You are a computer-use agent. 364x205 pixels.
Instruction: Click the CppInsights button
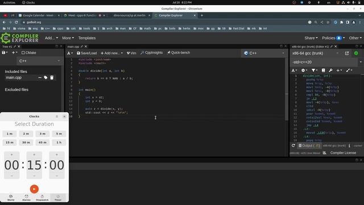tap(152, 53)
